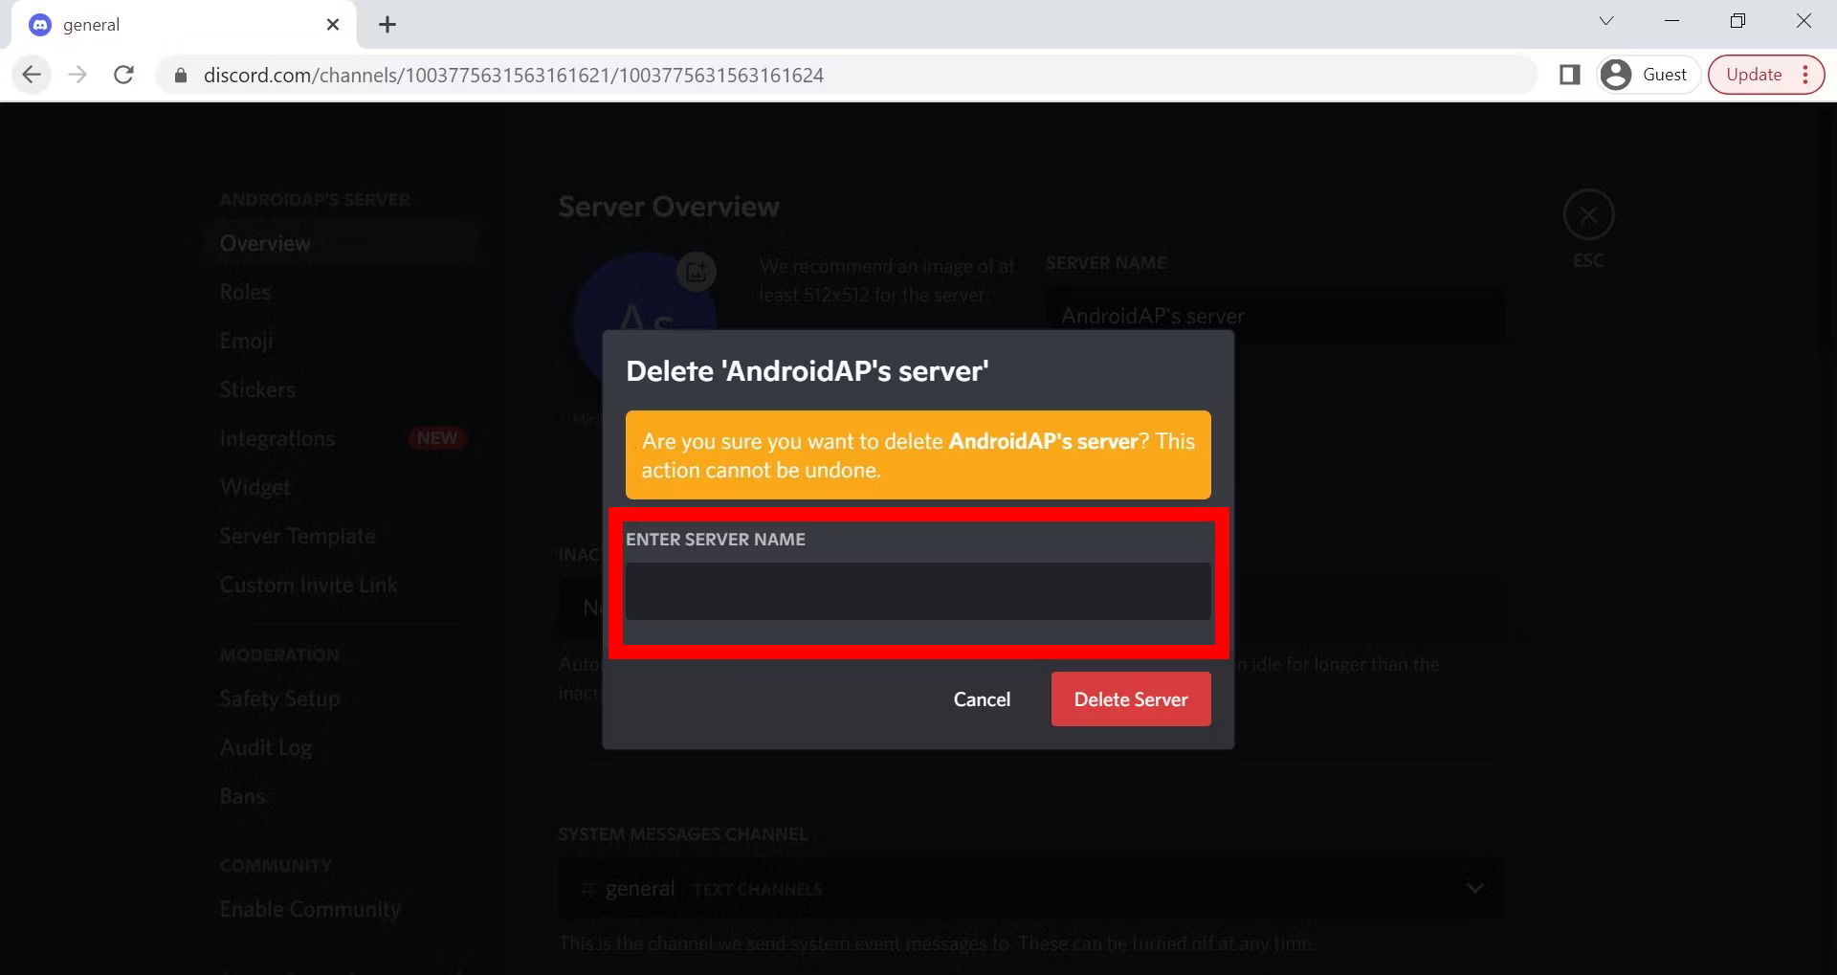Image resolution: width=1837 pixels, height=975 pixels.
Task: Click the Server Overview heading
Action: pos(669,207)
